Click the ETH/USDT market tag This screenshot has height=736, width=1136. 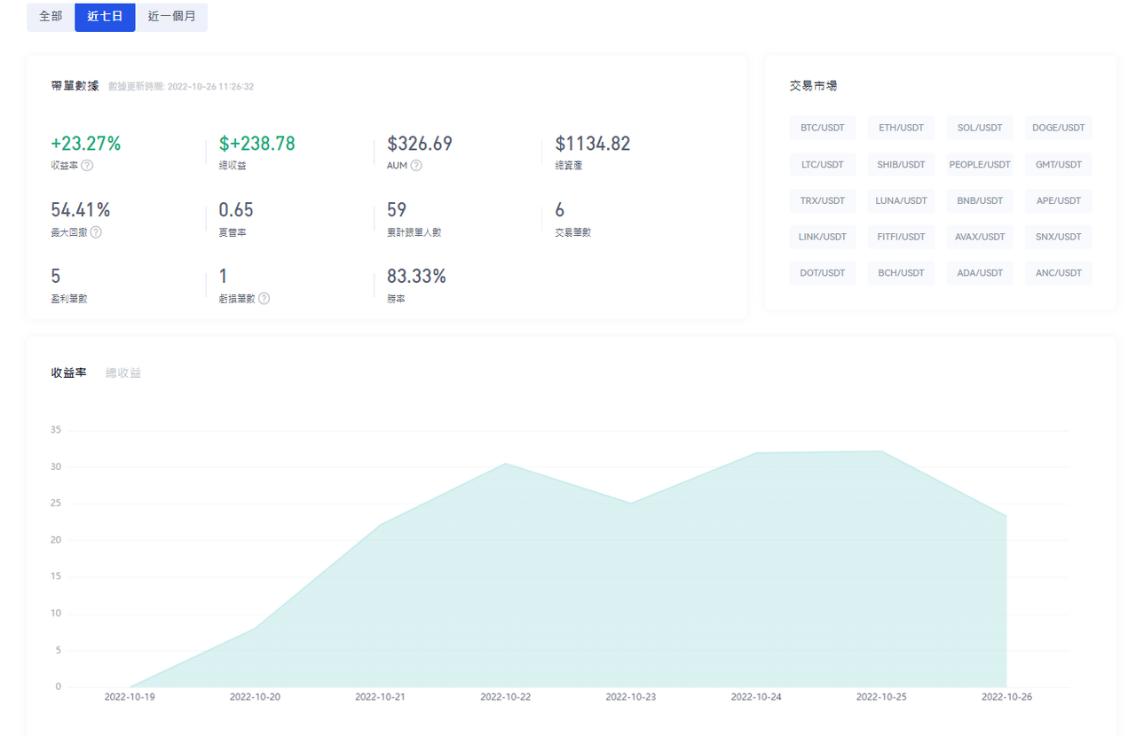[x=901, y=128]
